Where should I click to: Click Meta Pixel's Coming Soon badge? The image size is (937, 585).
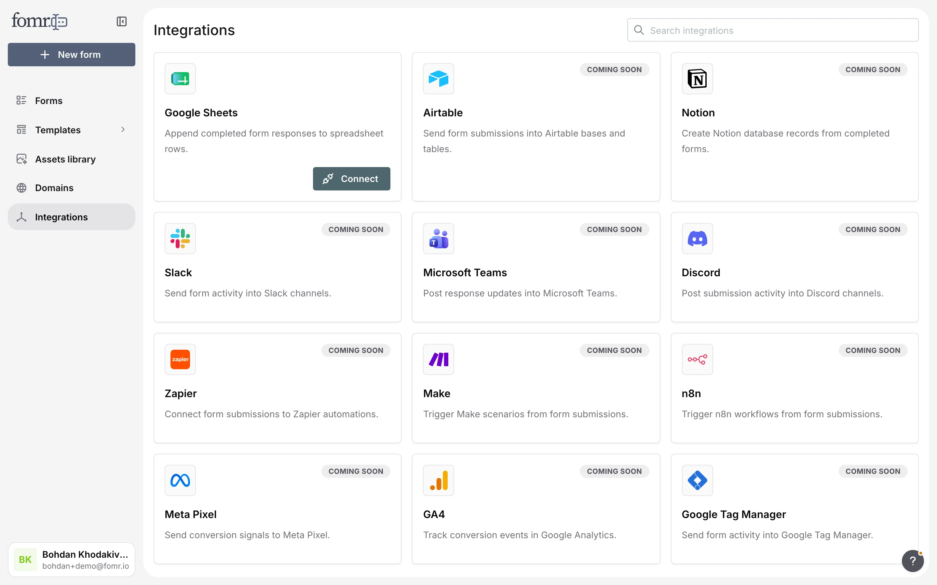355,471
